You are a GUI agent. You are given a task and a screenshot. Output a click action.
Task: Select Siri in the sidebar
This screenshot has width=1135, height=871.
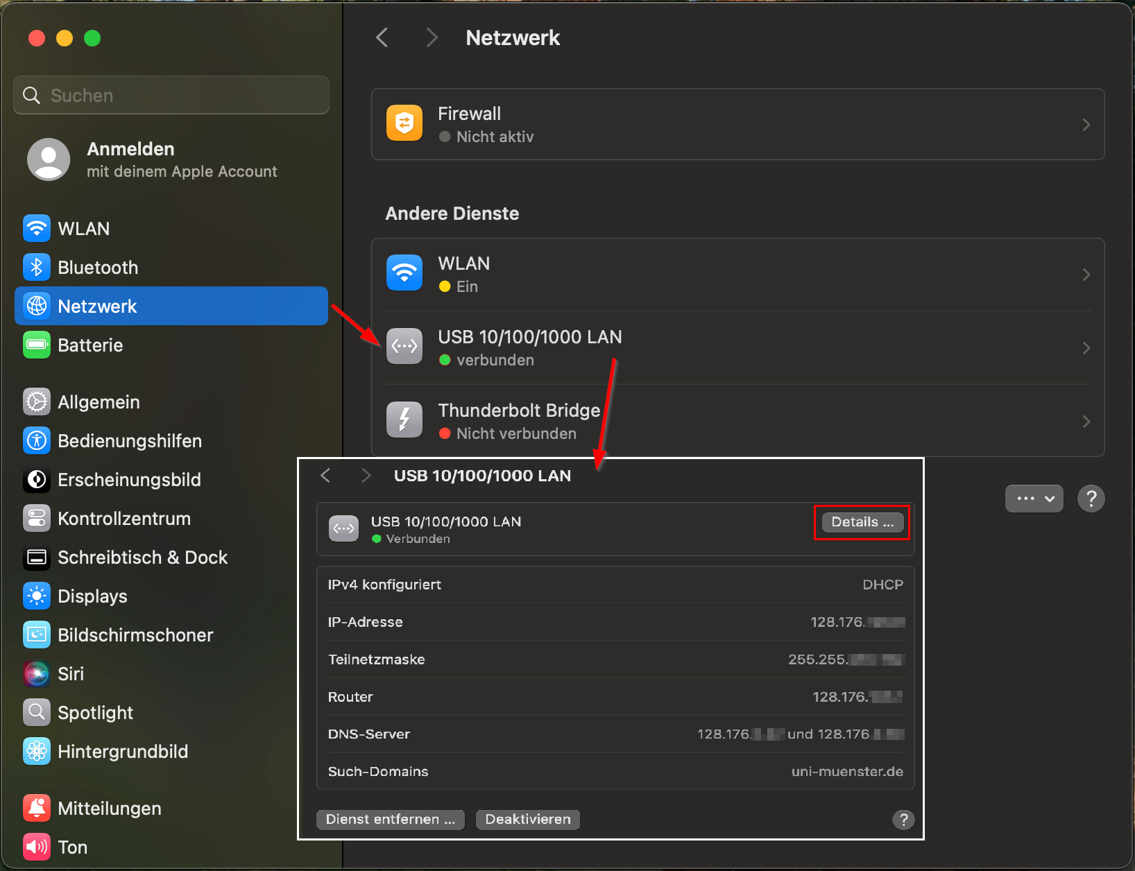tap(70, 674)
